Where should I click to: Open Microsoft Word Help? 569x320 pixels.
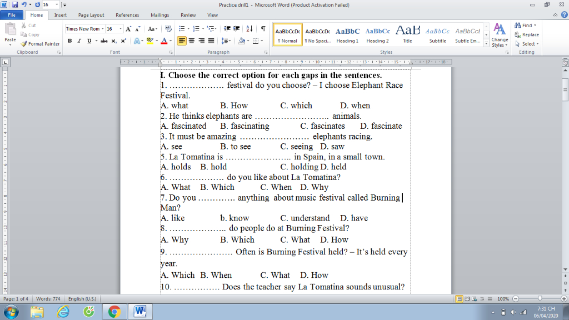pyautogui.click(x=565, y=15)
